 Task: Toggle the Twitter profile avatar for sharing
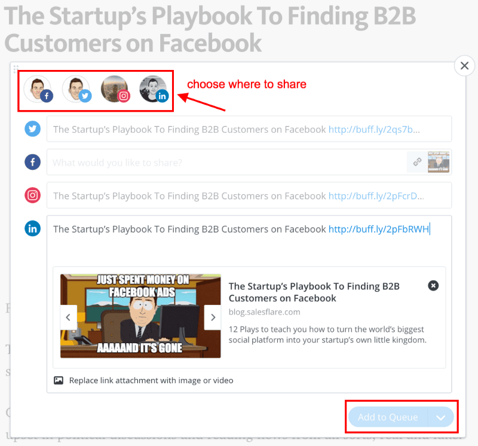pos(77,89)
